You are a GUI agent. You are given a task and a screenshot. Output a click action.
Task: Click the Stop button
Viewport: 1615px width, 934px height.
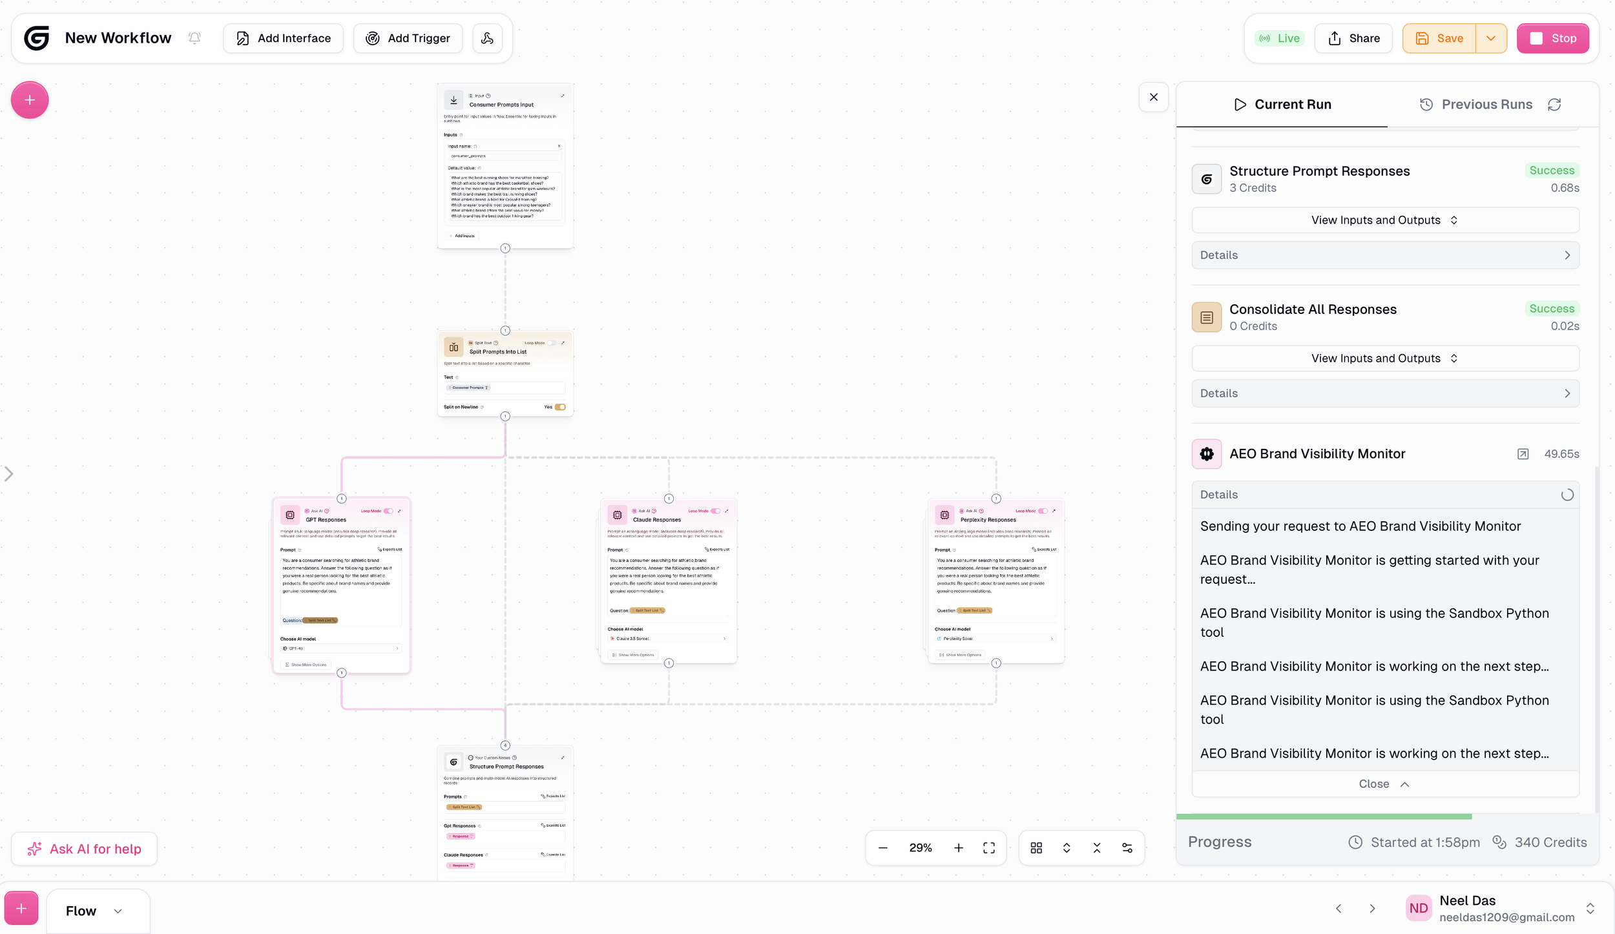1552,38
